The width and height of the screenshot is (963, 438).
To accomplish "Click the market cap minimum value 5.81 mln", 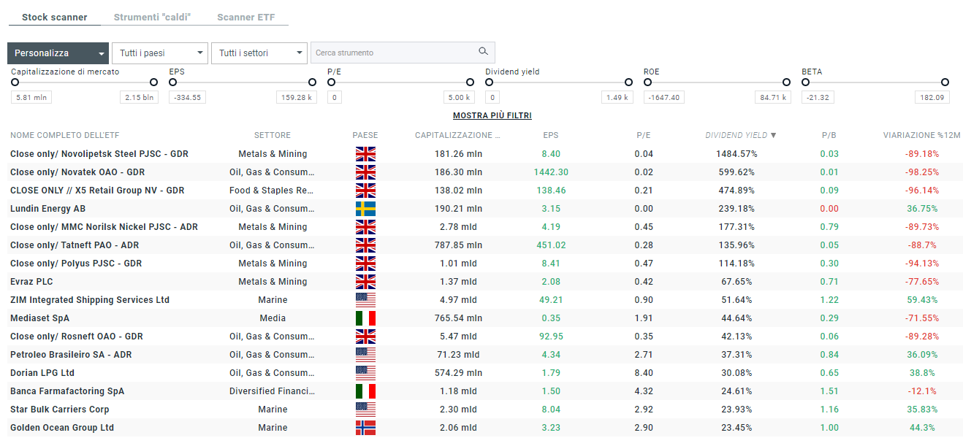I will pyautogui.click(x=31, y=97).
